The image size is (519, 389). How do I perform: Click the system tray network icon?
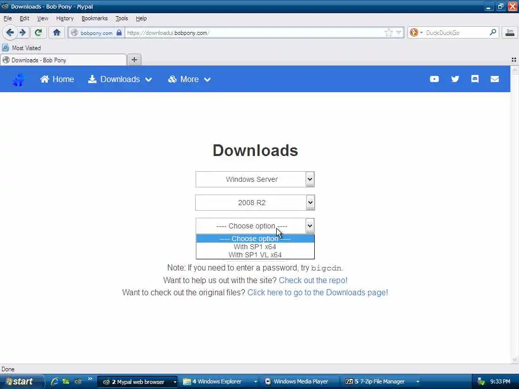[481, 382]
